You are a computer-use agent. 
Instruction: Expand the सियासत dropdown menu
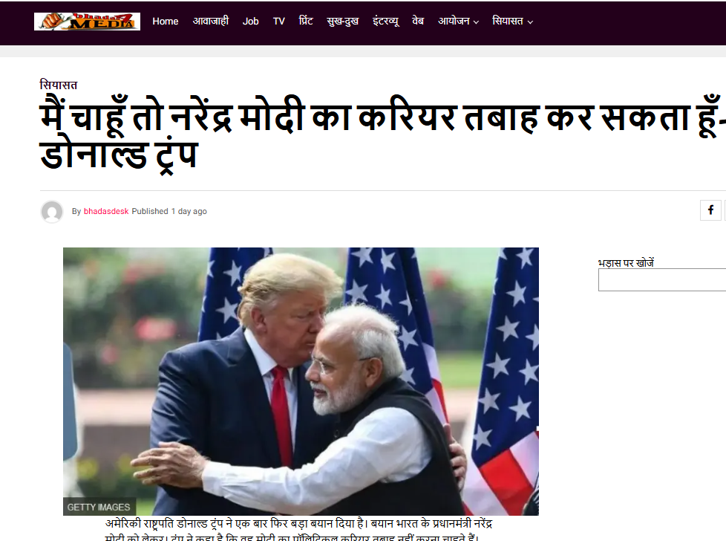512,22
